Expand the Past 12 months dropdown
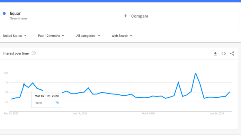241x135 pixels. tap(51, 36)
